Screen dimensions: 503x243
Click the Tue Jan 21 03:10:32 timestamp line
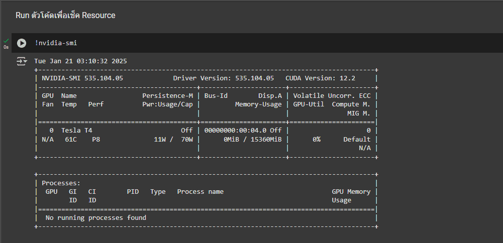(x=80, y=61)
